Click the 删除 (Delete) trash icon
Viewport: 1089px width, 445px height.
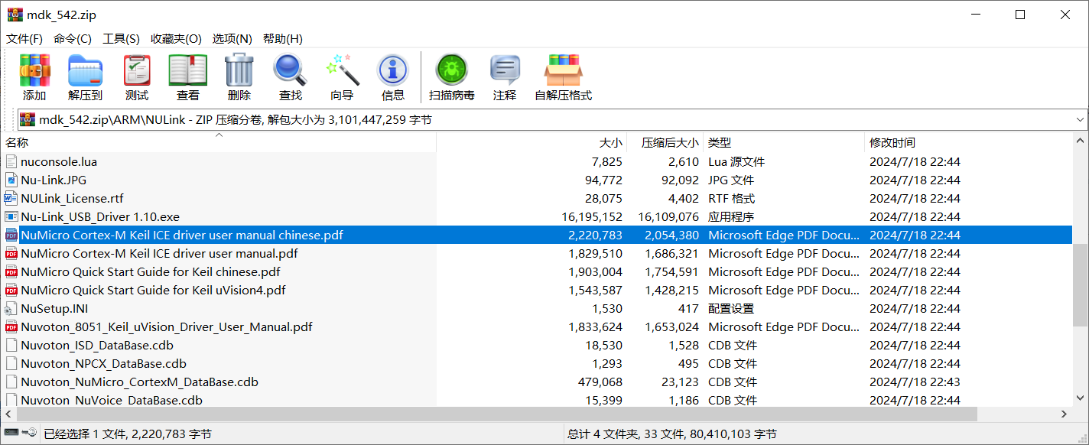point(239,70)
